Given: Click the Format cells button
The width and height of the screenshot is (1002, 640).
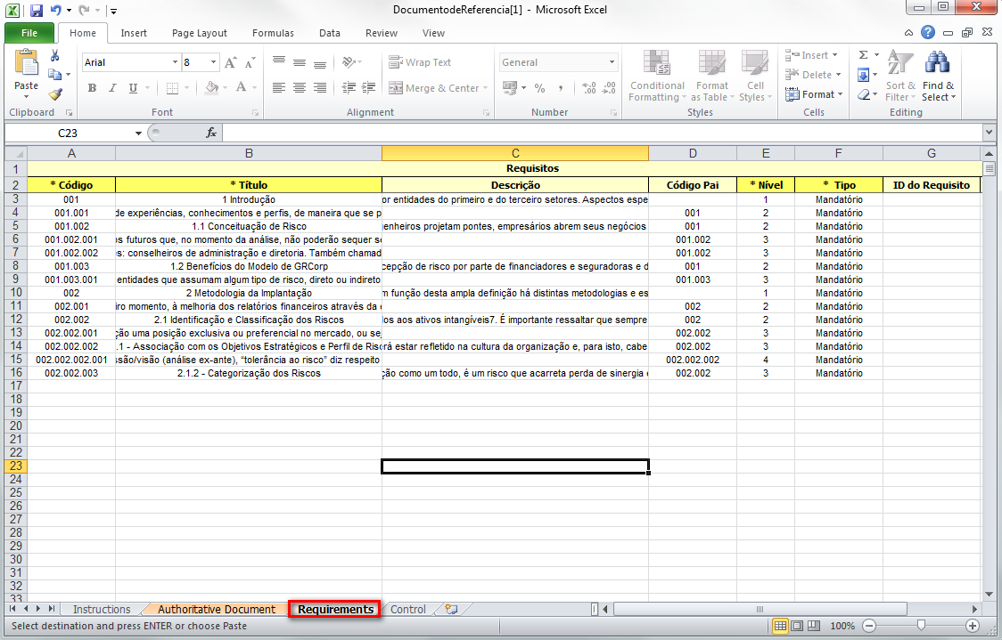Looking at the screenshot, I should 814,94.
